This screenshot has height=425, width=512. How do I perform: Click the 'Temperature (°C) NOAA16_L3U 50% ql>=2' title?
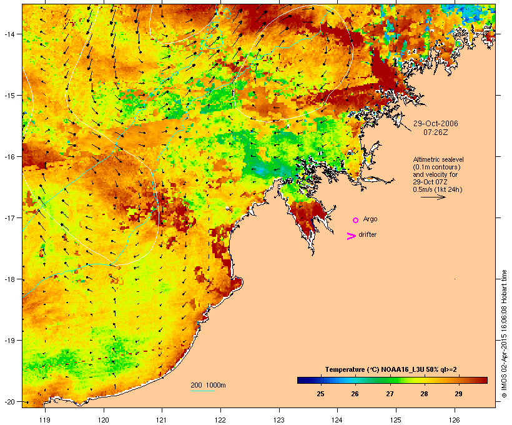tap(391, 369)
